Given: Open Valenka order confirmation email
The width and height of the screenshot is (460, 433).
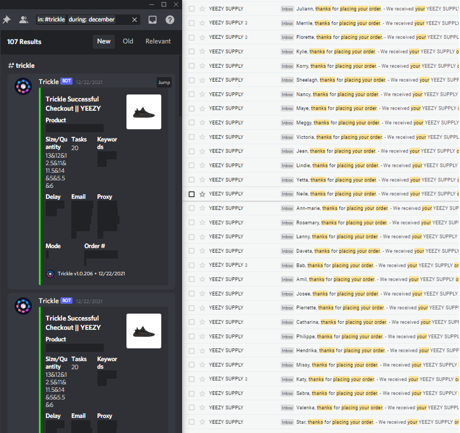Looking at the screenshot, I should coord(321,407).
